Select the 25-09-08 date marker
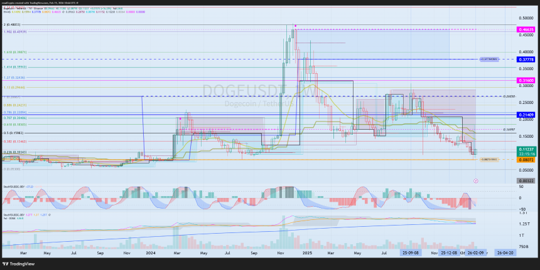 [x=409, y=253]
